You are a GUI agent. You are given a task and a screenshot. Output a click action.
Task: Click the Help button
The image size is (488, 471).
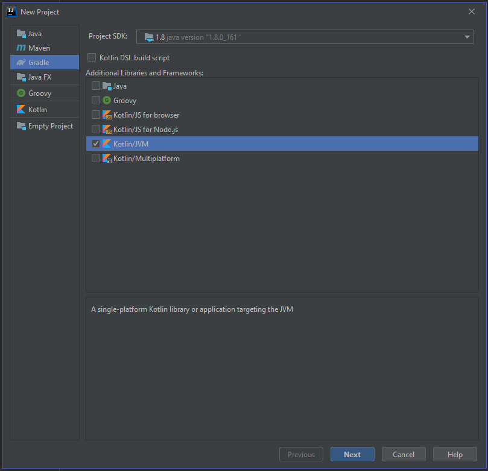click(x=455, y=454)
